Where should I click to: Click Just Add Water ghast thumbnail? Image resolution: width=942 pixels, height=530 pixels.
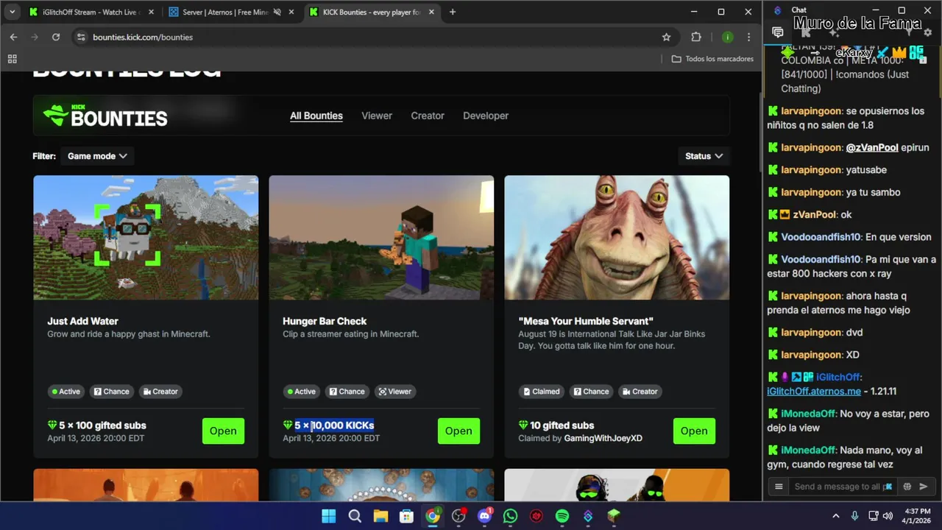pyautogui.click(x=146, y=237)
